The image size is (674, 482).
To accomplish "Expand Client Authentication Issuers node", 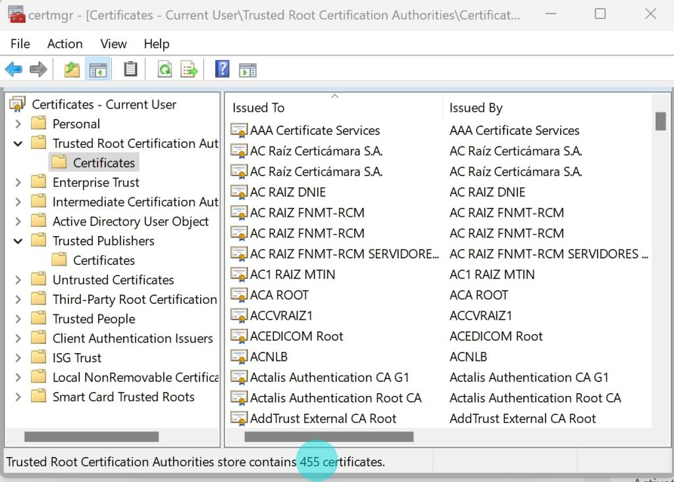I will 18,339.
